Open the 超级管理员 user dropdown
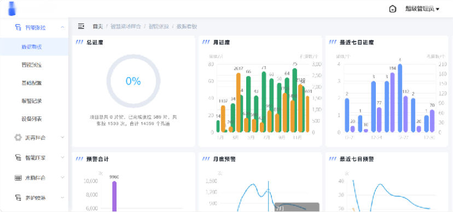 pyautogui.click(x=422, y=9)
